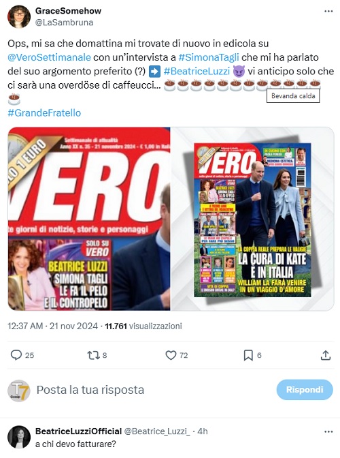The width and height of the screenshot is (340, 458).
Task: Bookmark this tweet
Action: (248, 355)
